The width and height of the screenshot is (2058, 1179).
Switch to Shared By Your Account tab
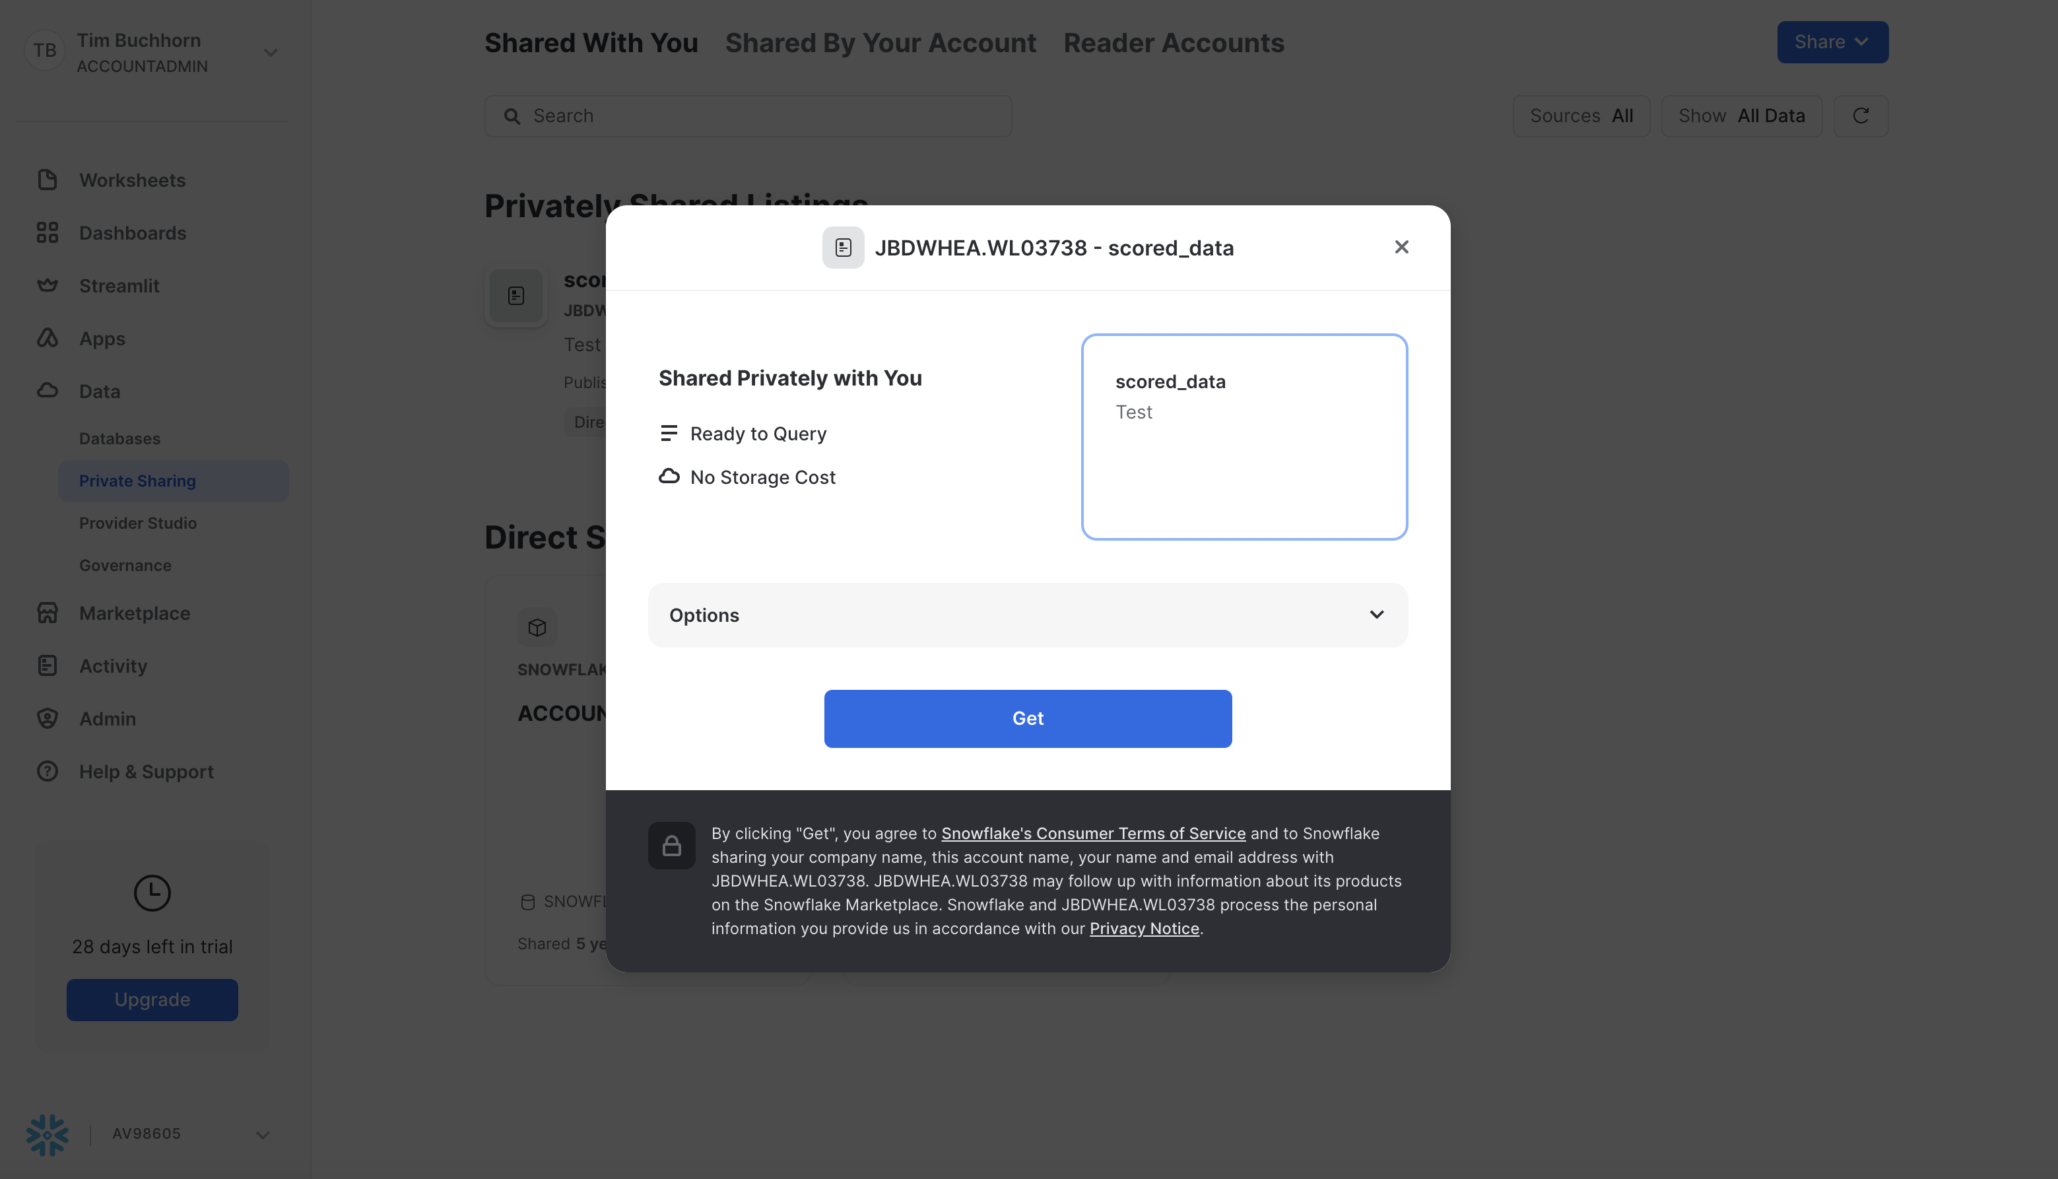880,43
